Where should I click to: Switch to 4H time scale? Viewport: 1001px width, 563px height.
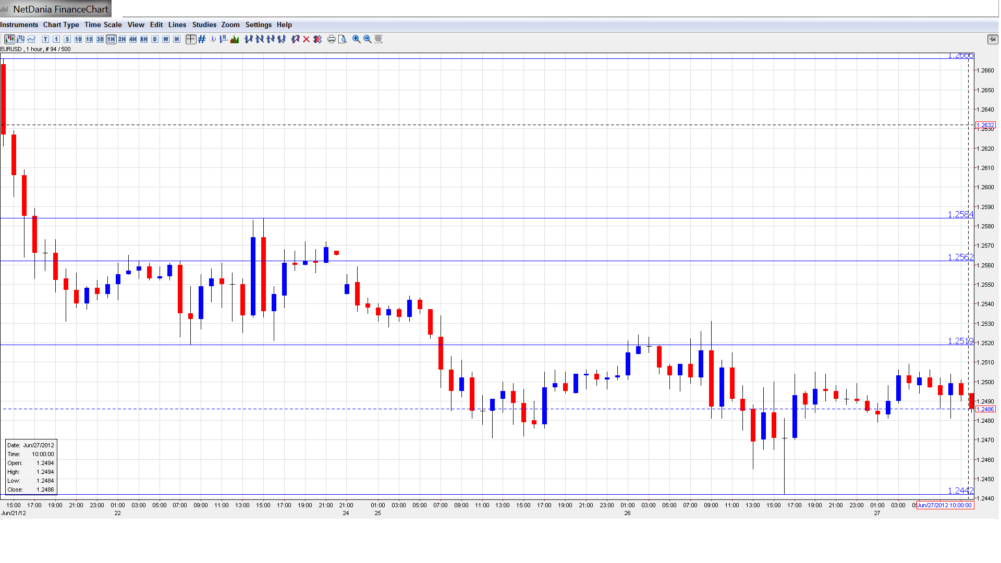pyautogui.click(x=133, y=39)
